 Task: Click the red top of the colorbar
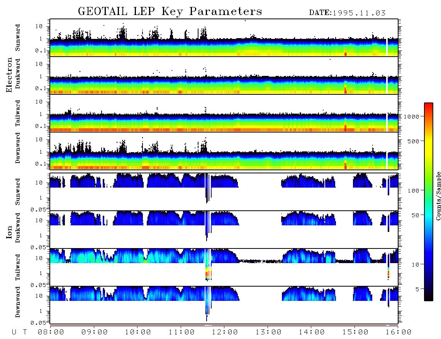pos(429,107)
